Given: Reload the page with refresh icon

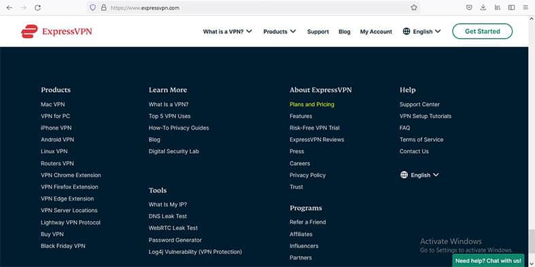Looking at the screenshot, I should (37, 7).
